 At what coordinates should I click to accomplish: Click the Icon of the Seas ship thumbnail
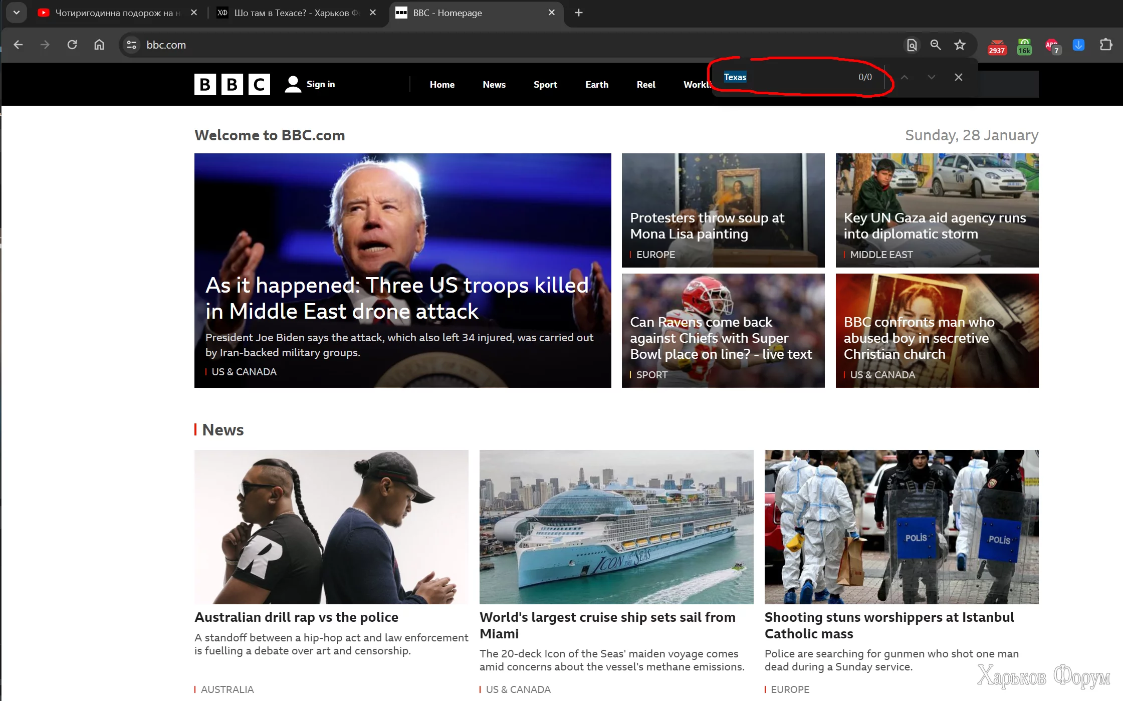[x=616, y=527]
